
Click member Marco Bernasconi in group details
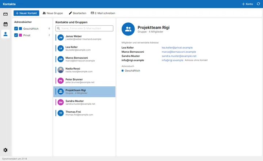tap(133, 52)
